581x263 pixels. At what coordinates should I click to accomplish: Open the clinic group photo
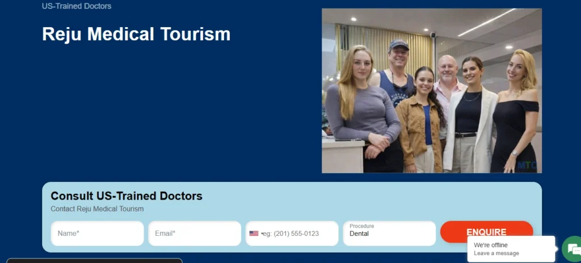[431, 91]
